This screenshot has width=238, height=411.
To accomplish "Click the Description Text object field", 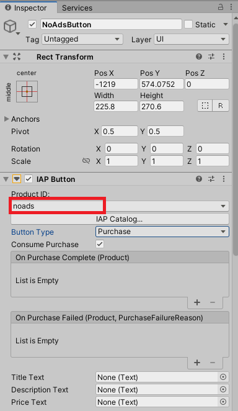I will click(x=157, y=389).
